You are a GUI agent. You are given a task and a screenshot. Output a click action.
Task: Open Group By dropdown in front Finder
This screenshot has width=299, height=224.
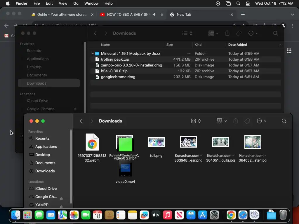click(222, 121)
